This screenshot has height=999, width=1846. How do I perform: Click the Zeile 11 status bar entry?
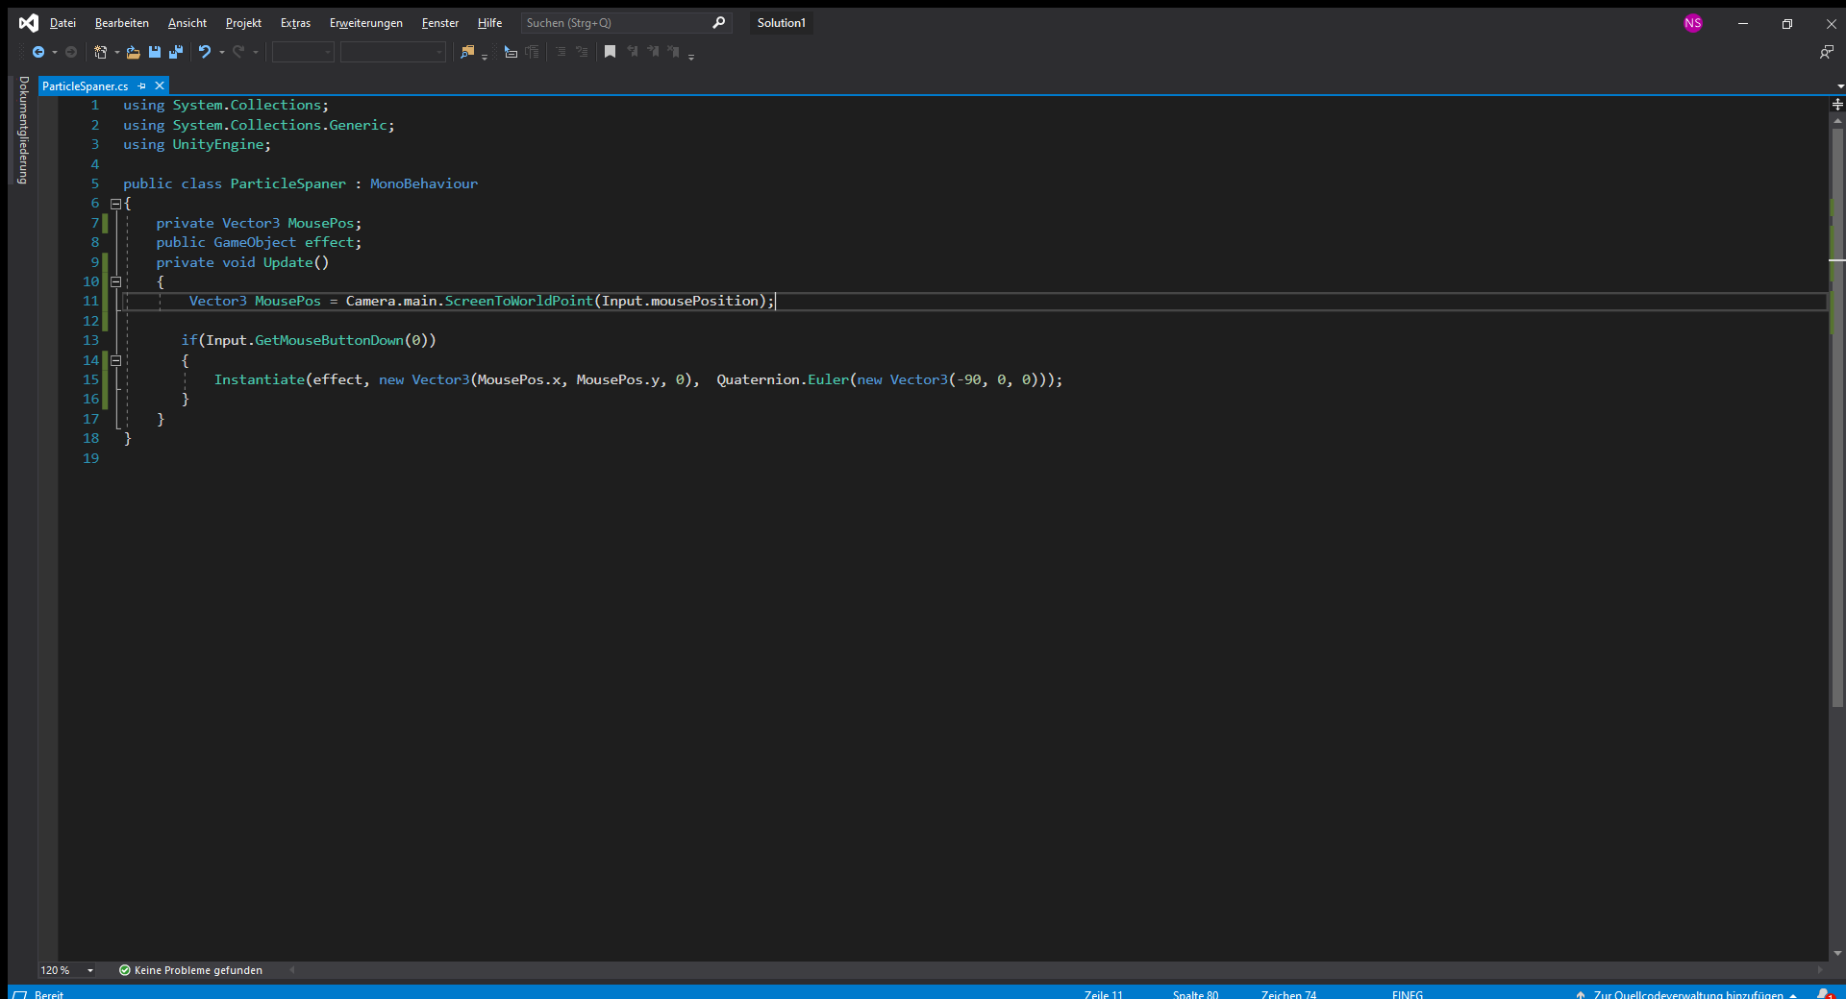click(x=1103, y=994)
